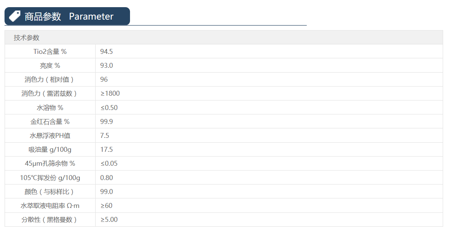
Task: Click the 吸油量 g/100g label
Action: [50, 150]
